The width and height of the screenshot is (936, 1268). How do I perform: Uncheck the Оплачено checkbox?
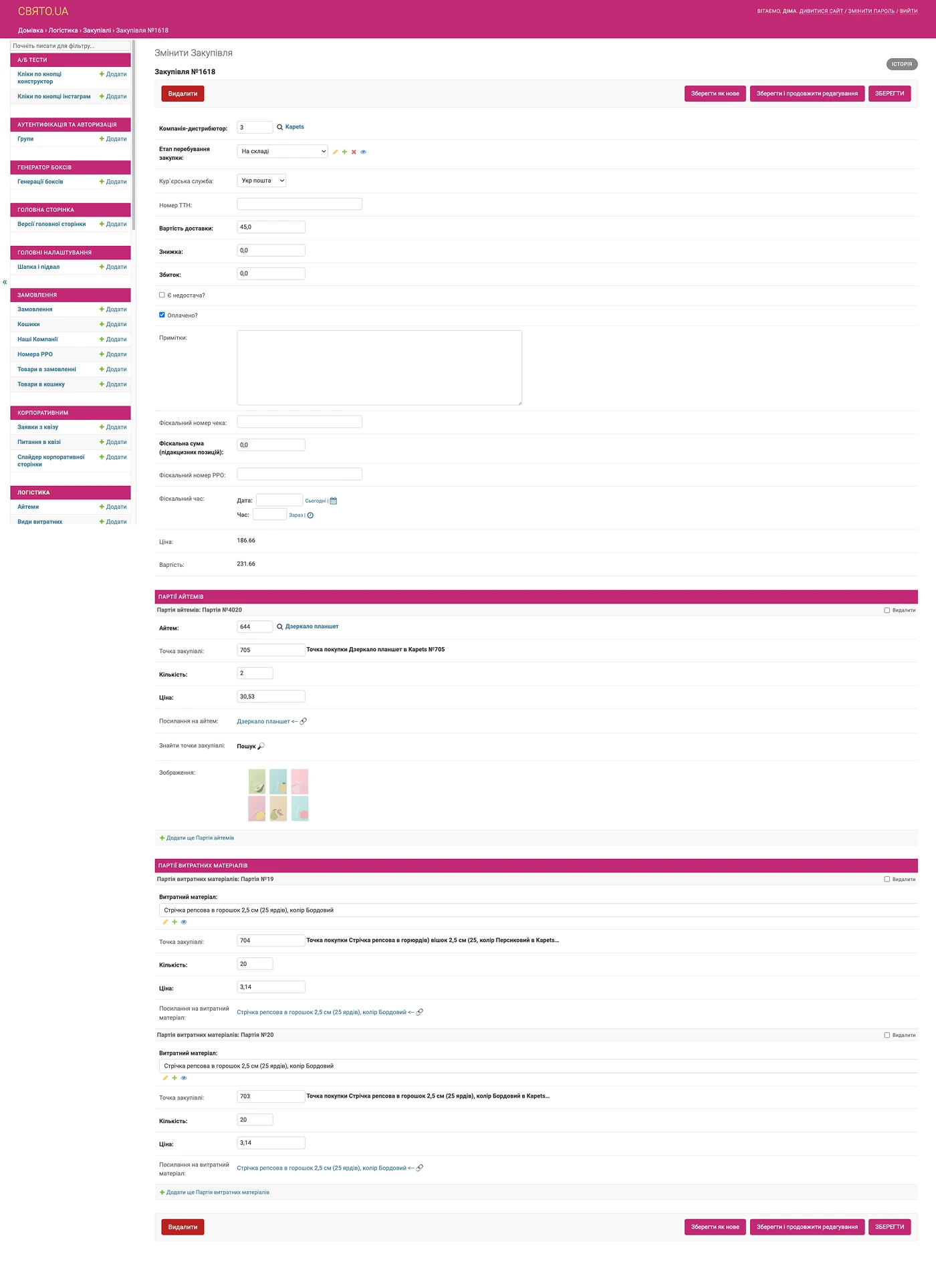point(162,315)
